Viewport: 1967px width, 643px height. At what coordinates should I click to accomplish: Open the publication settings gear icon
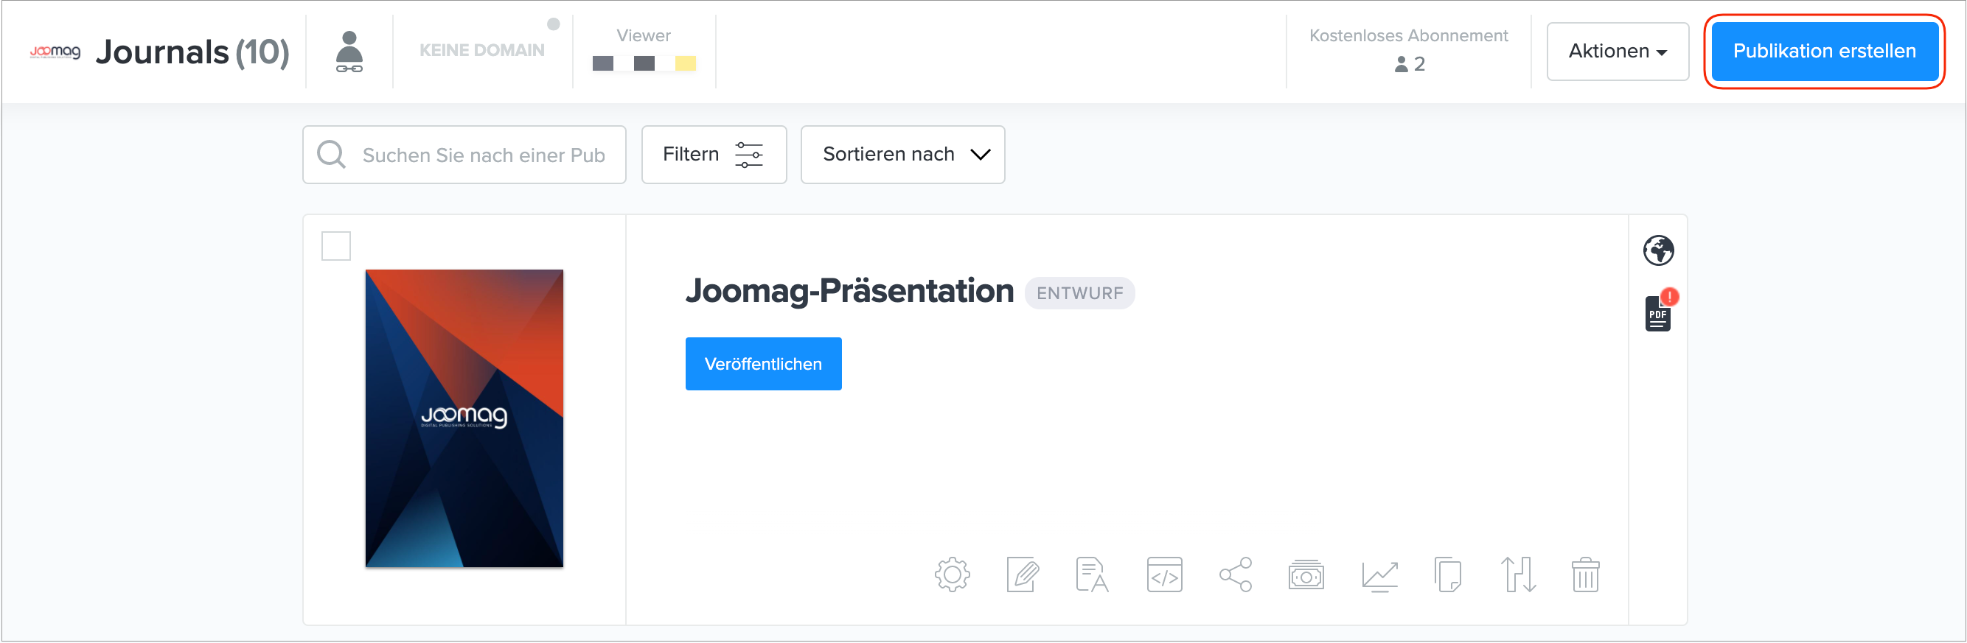click(x=951, y=575)
